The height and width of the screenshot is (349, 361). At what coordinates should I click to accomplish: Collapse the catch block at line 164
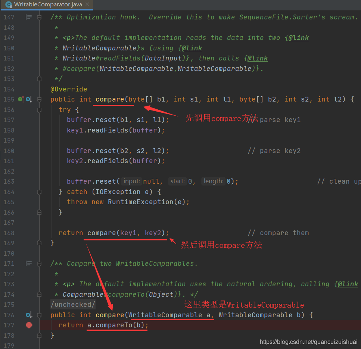(x=39, y=192)
